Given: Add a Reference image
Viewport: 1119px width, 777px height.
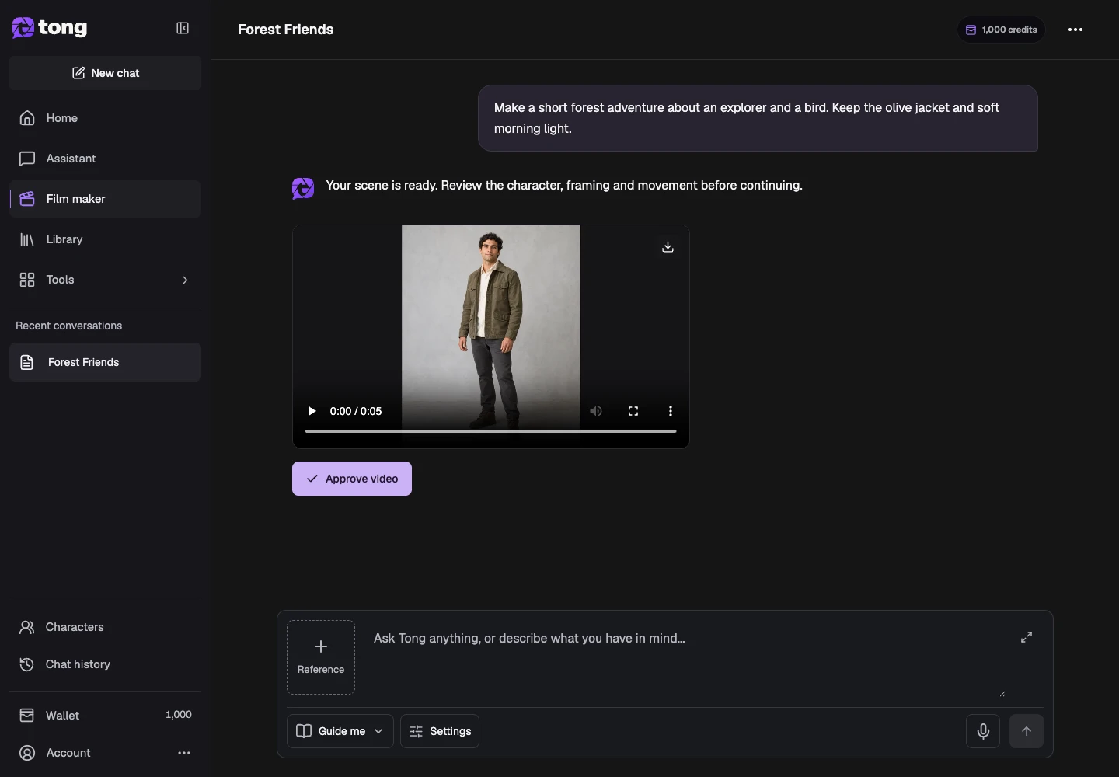Looking at the screenshot, I should [321, 657].
